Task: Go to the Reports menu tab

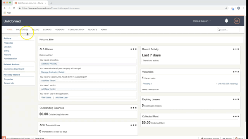Action: click(92, 30)
